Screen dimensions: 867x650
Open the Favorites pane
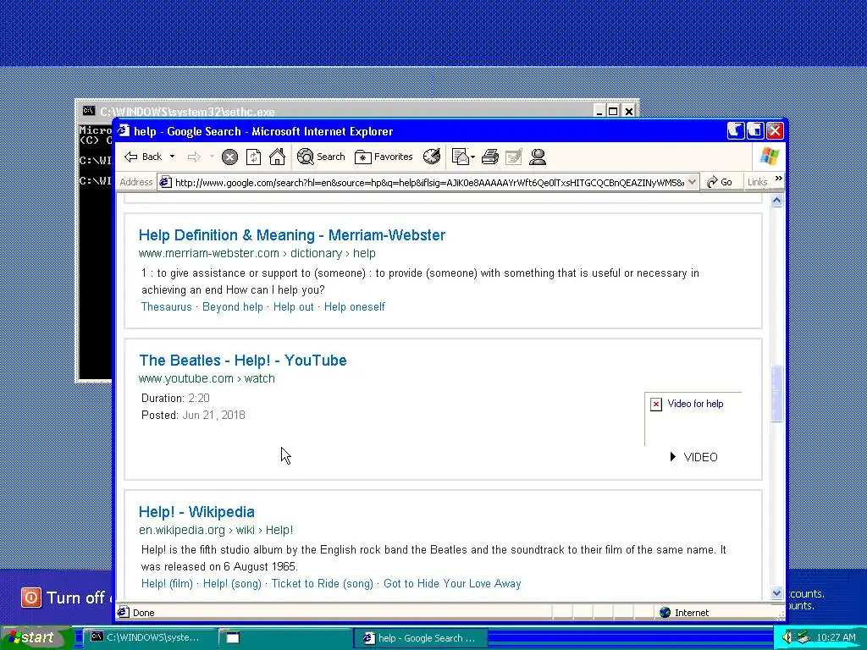(384, 157)
